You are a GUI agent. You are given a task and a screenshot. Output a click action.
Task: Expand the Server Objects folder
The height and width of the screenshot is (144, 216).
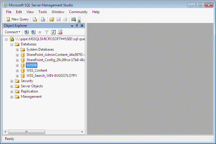tap(12, 86)
